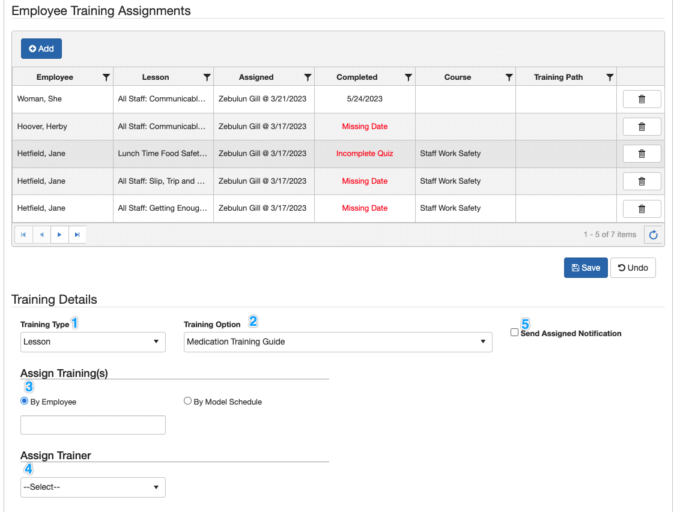Choose By Model Schedule radio button

pyautogui.click(x=187, y=401)
